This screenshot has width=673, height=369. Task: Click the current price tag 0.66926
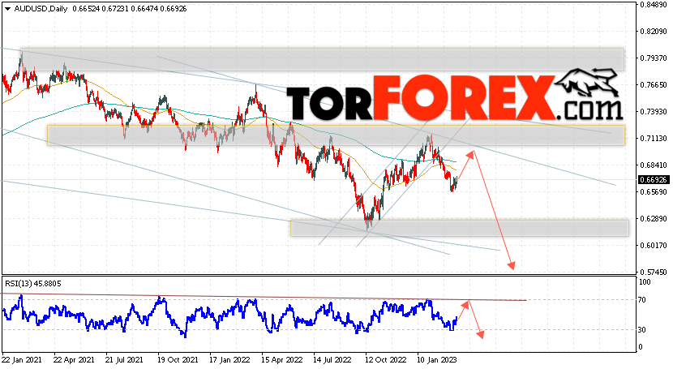click(x=654, y=180)
